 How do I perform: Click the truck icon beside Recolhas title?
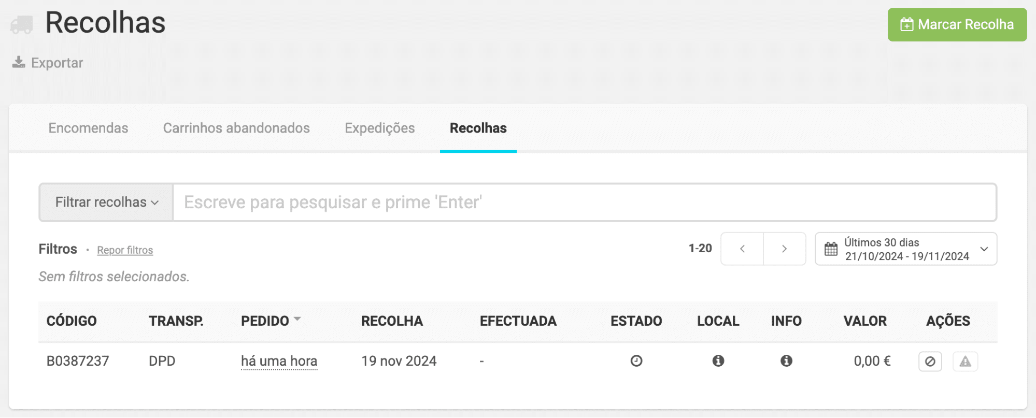point(22,24)
